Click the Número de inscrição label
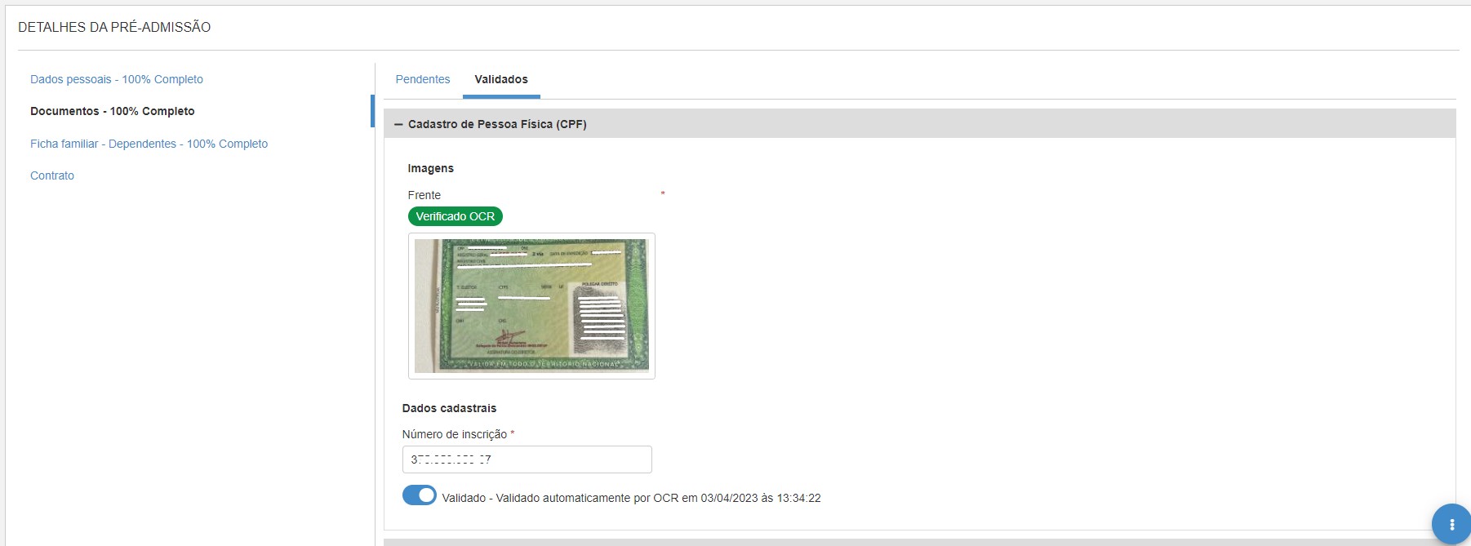The image size is (1471, 546). pyautogui.click(x=455, y=434)
